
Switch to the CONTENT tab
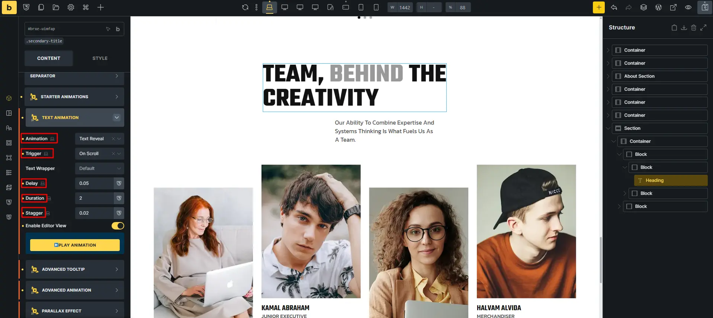(x=49, y=58)
